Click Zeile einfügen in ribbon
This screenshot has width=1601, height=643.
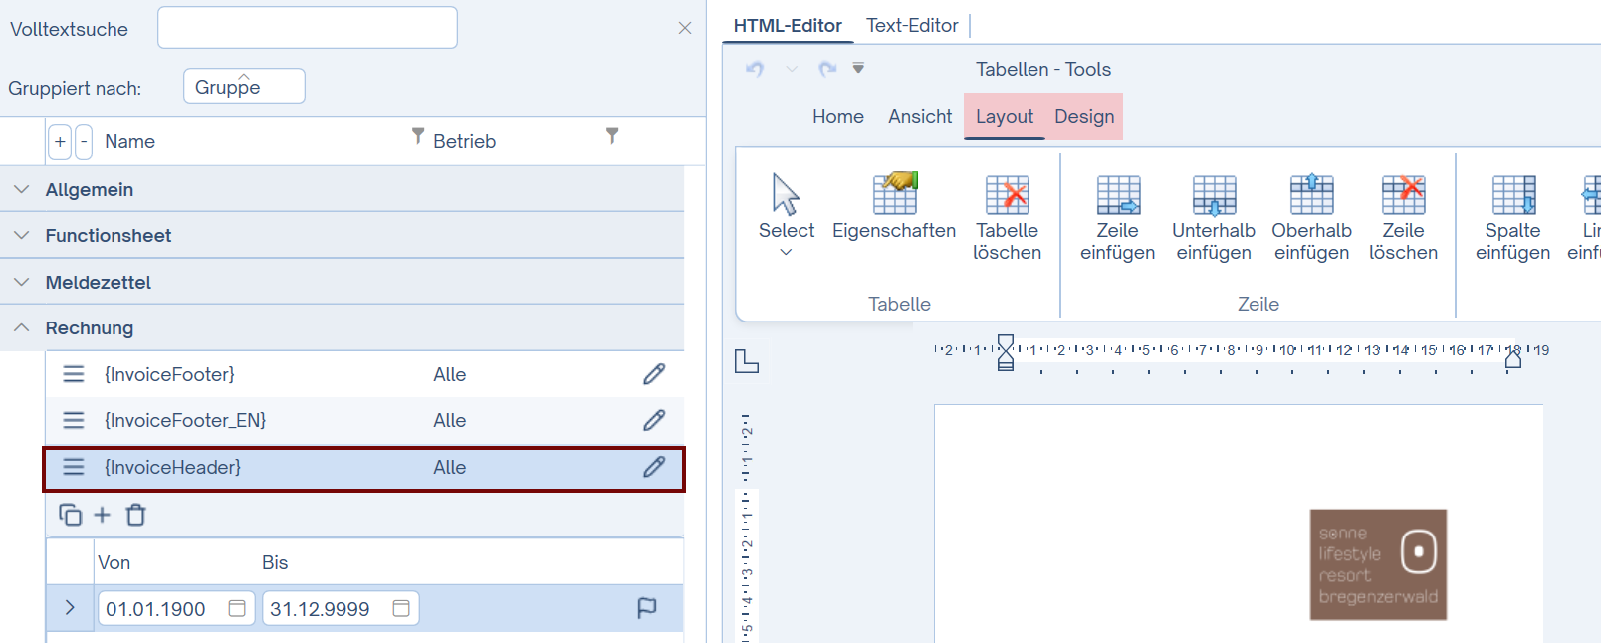pos(1117,195)
